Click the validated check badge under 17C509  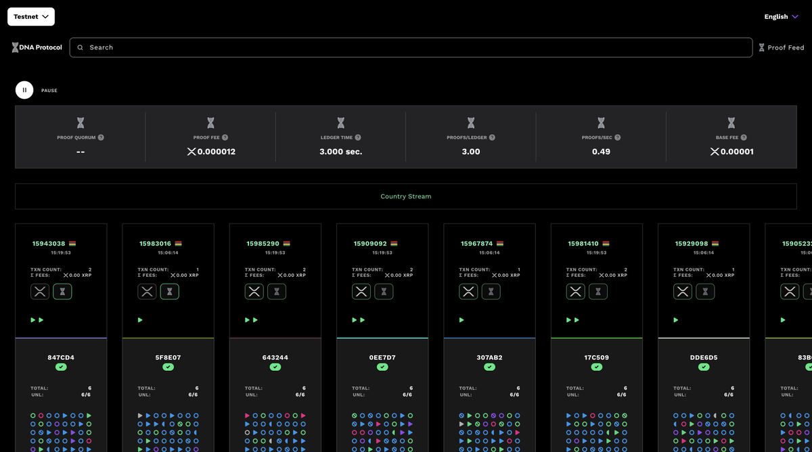pyautogui.click(x=597, y=367)
